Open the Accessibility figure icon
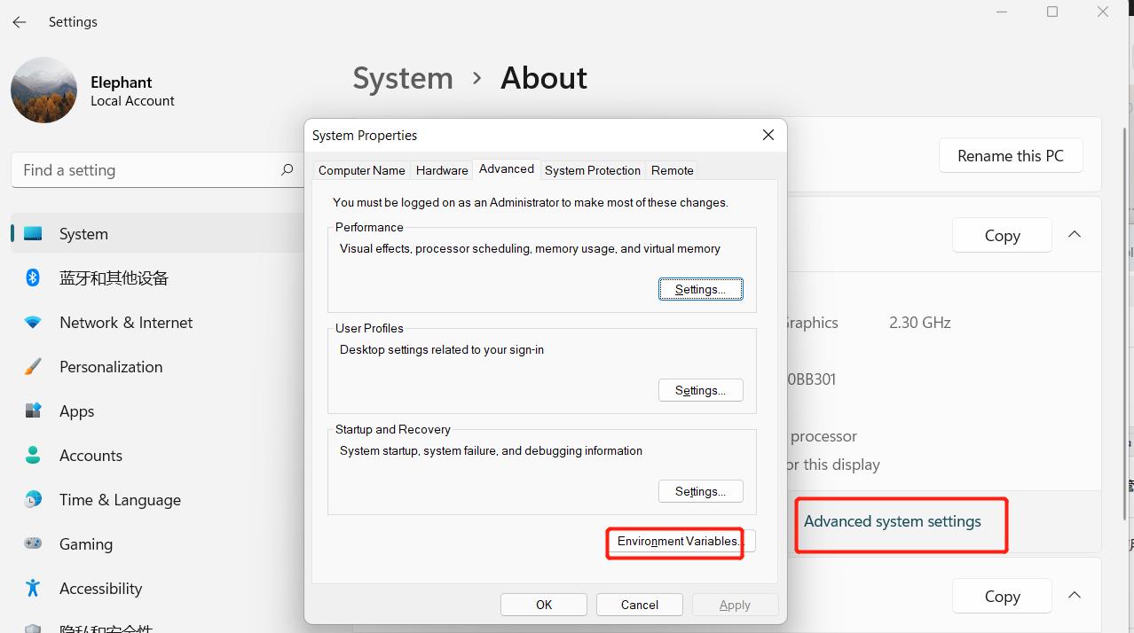This screenshot has height=633, width=1134. pos(33,589)
